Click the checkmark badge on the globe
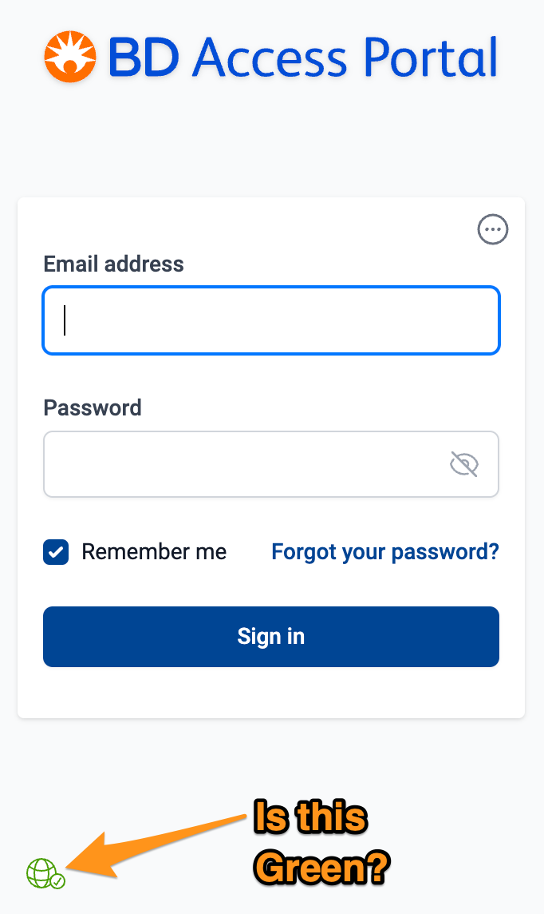This screenshot has width=544, height=914. 57,880
